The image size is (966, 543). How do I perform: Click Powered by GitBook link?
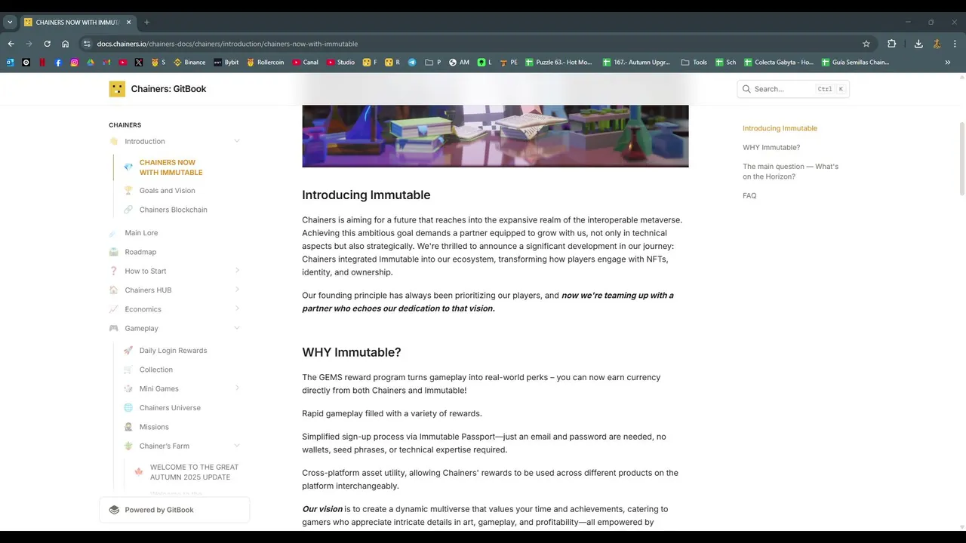click(174, 510)
